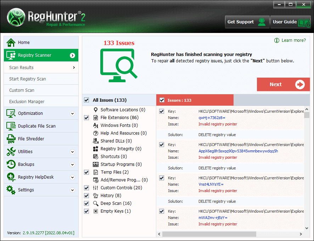Click the File Shredder icon
The width and height of the screenshot is (314, 241).
coord(11,139)
